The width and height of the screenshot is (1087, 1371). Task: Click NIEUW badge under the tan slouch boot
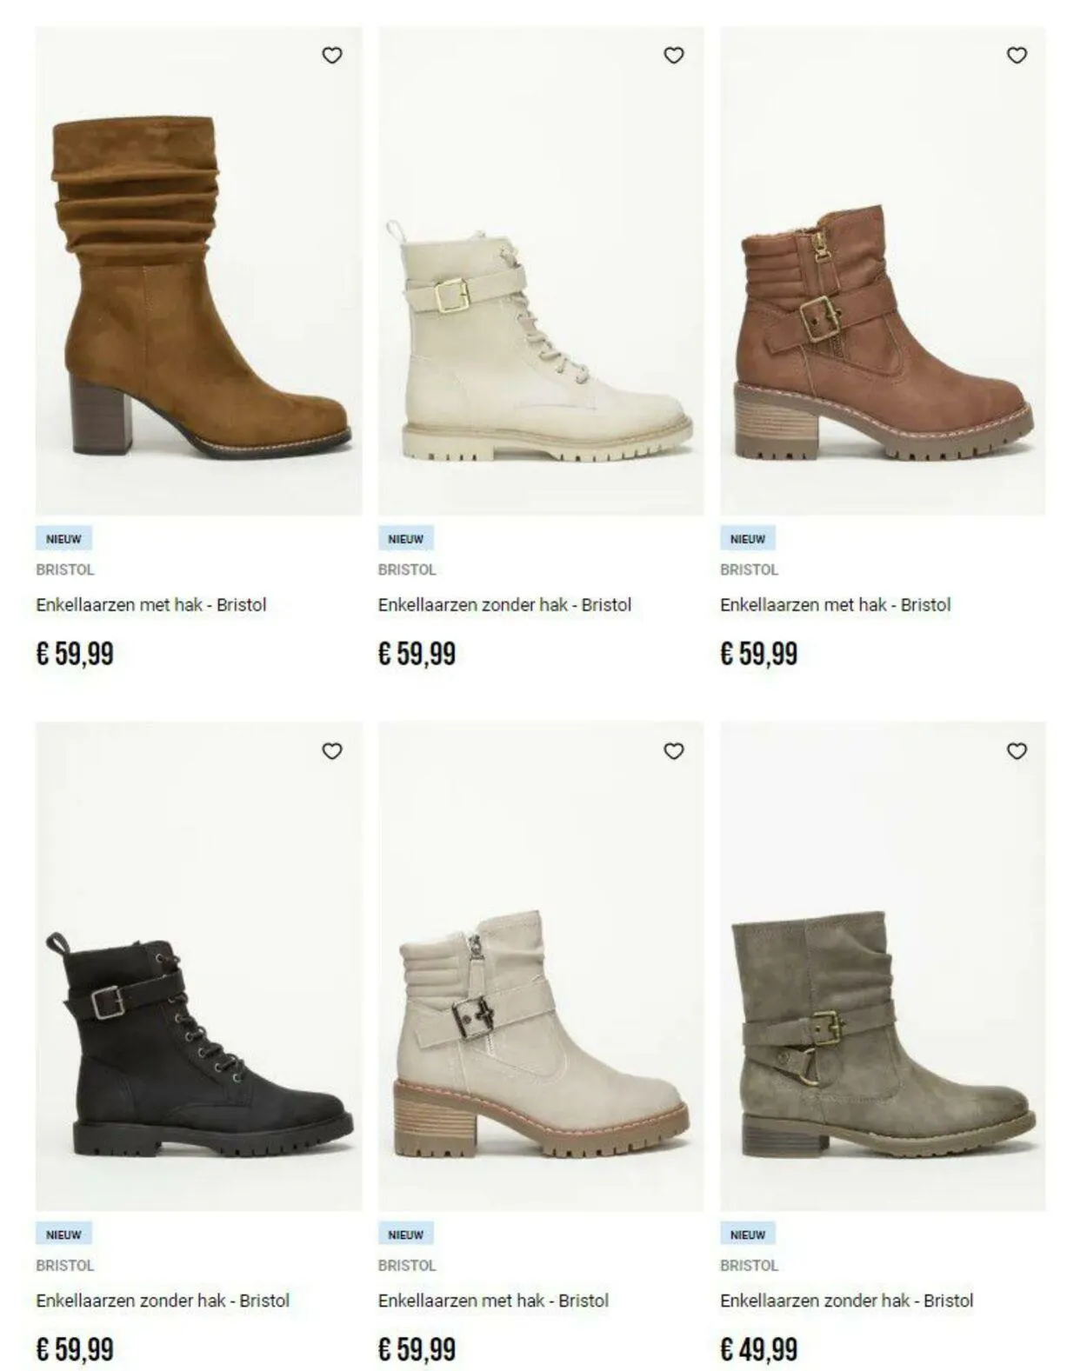[x=63, y=539]
